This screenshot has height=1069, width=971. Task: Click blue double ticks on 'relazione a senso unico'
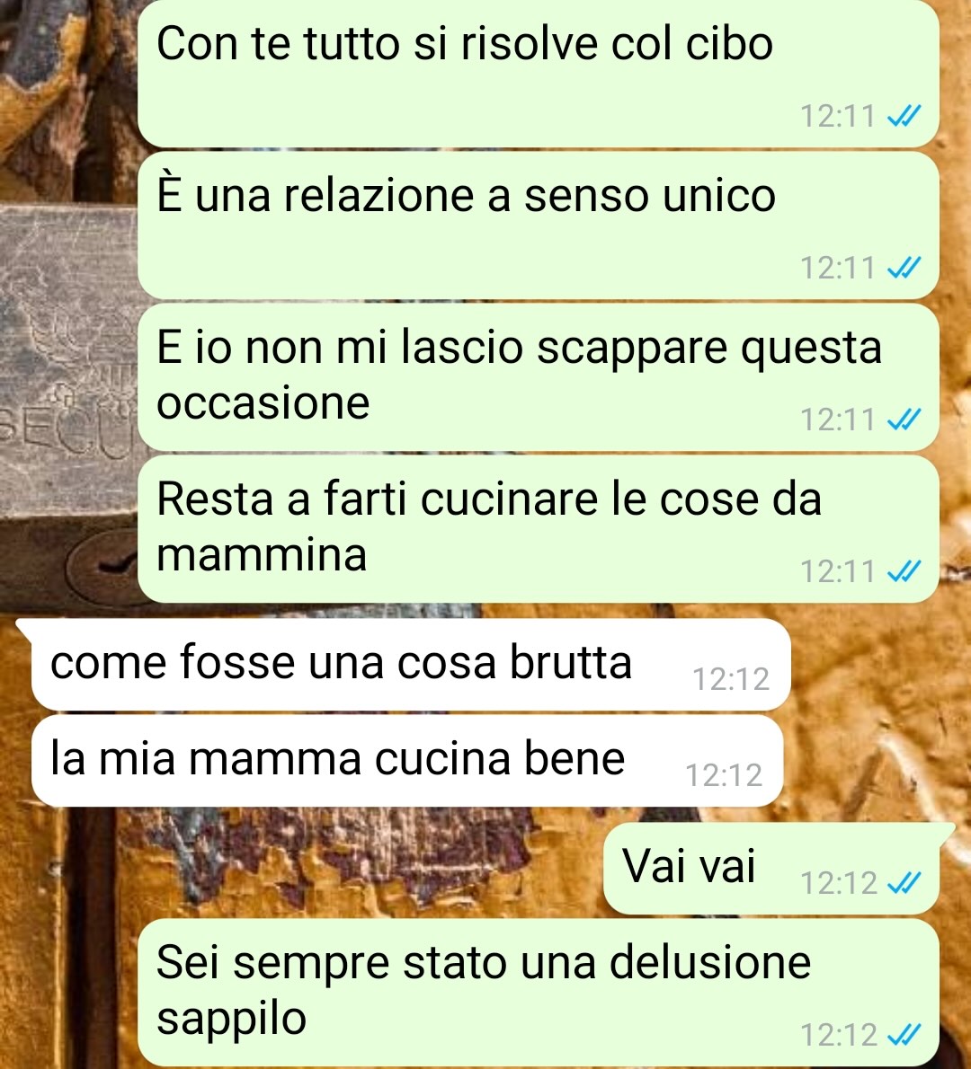tap(904, 268)
